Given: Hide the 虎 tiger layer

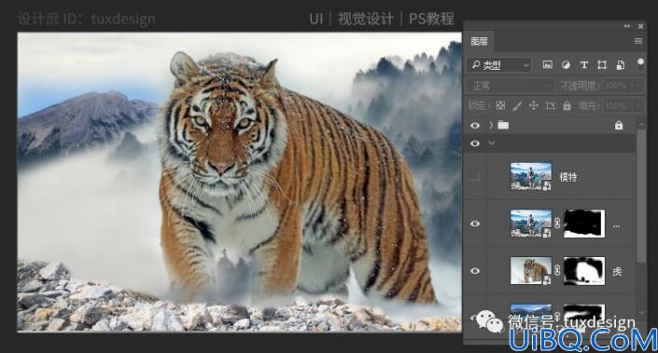Looking at the screenshot, I should pyautogui.click(x=475, y=271).
